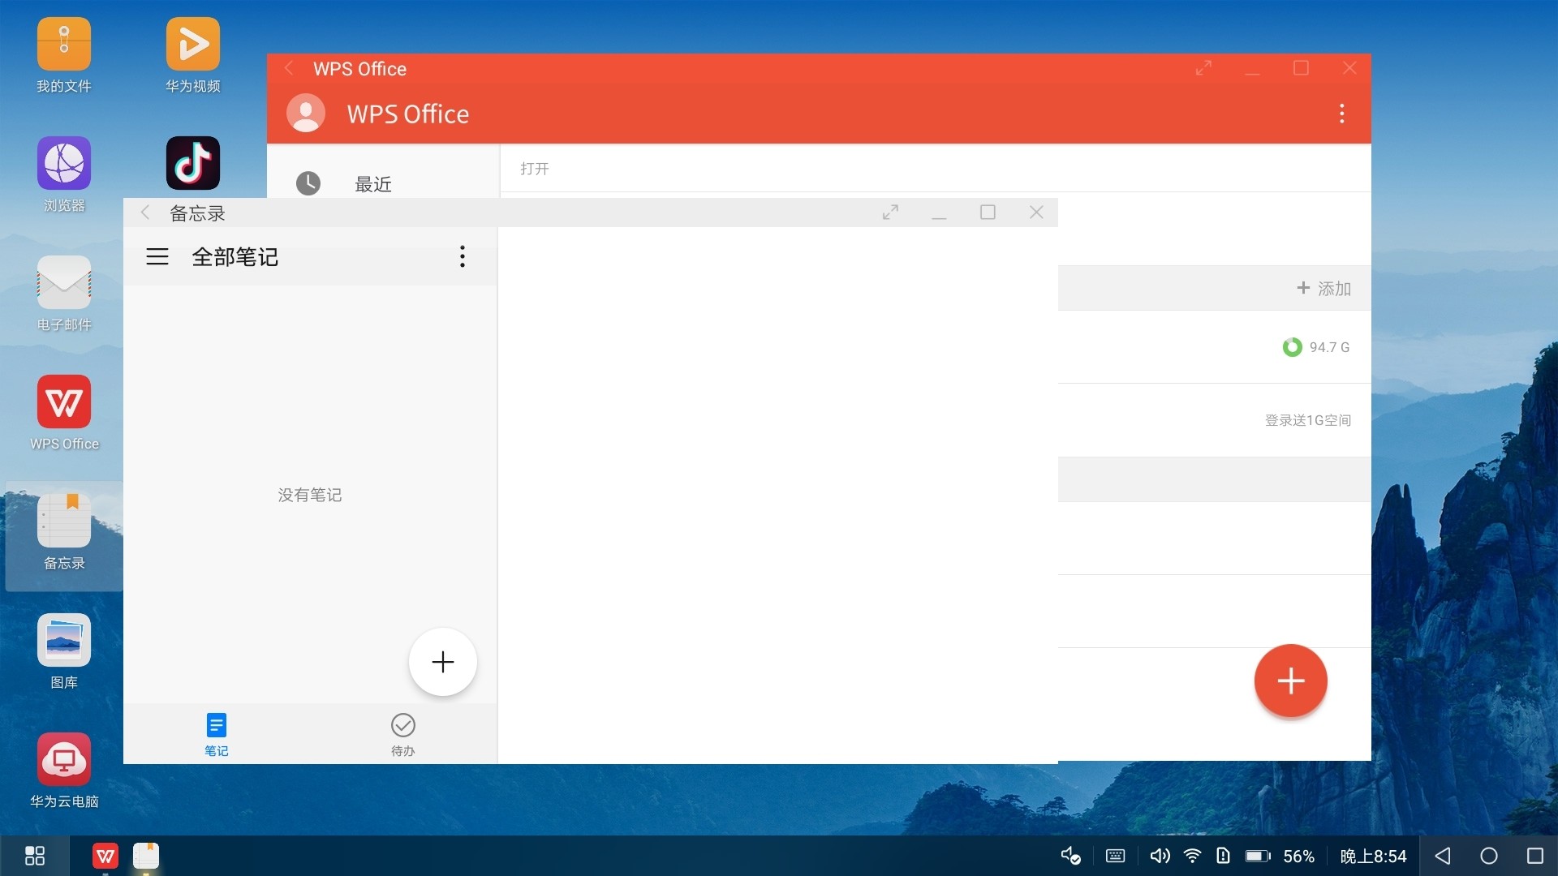The height and width of the screenshot is (876, 1558).
Task: Close the WPS Office window
Action: point(1349,68)
